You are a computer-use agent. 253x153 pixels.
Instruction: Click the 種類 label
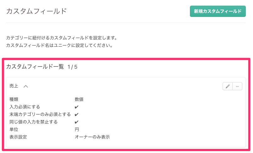pyautogui.click(x=14, y=99)
